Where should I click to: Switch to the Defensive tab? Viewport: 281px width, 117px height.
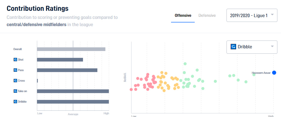(x=207, y=15)
